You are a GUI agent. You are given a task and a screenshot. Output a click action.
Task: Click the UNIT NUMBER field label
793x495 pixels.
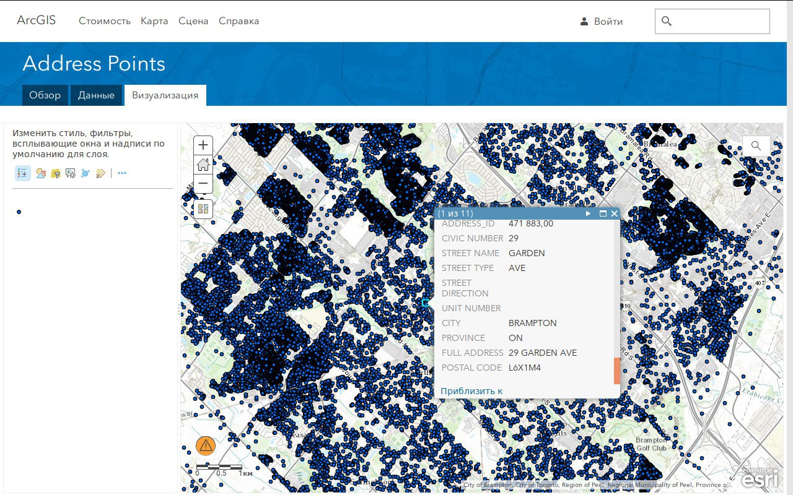(x=471, y=308)
